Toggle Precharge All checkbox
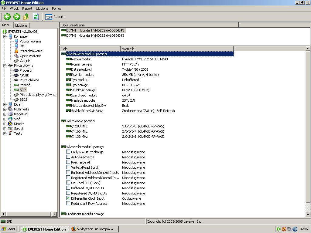Image resolution: width=311 pixels, height=233 pixels. point(68,162)
